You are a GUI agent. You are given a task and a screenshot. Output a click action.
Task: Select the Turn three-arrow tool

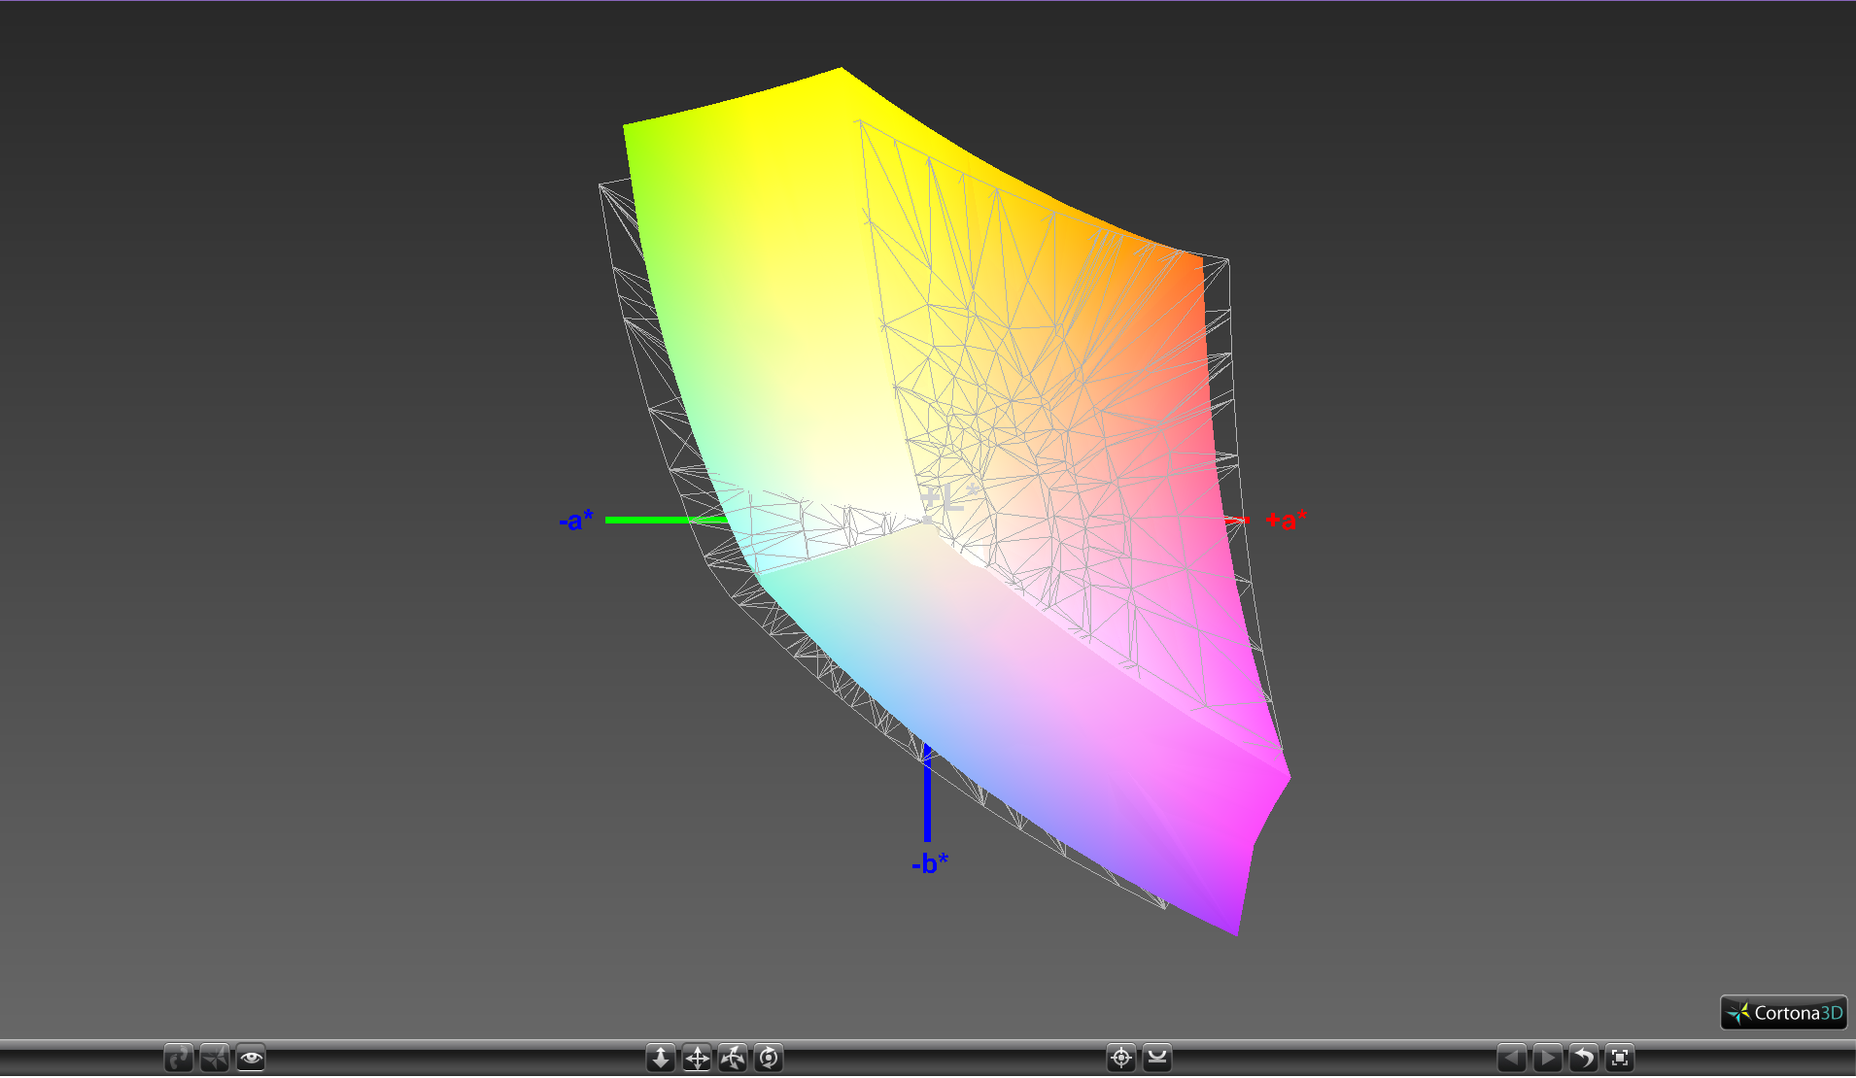pos(733,1058)
